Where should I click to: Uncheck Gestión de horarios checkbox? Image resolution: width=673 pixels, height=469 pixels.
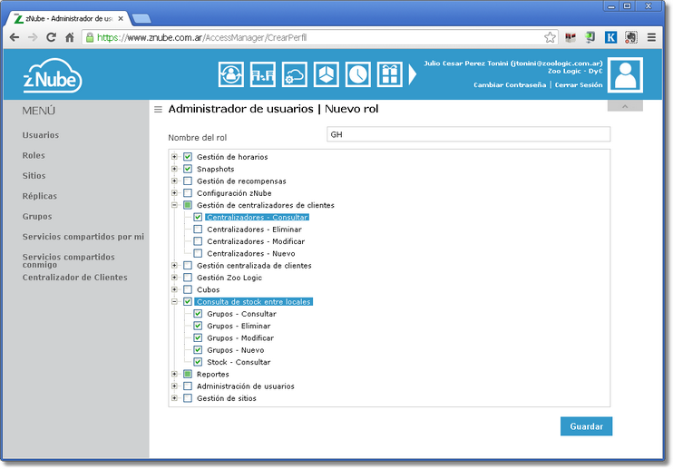point(188,157)
